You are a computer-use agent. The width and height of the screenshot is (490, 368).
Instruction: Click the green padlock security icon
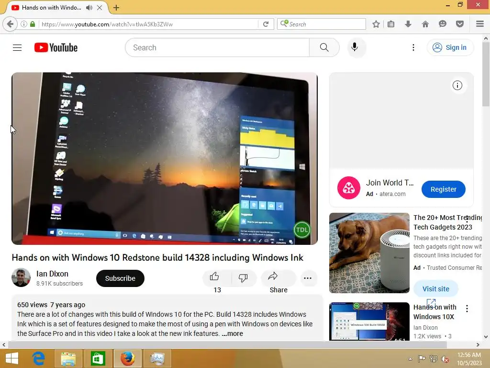coord(33,24)
